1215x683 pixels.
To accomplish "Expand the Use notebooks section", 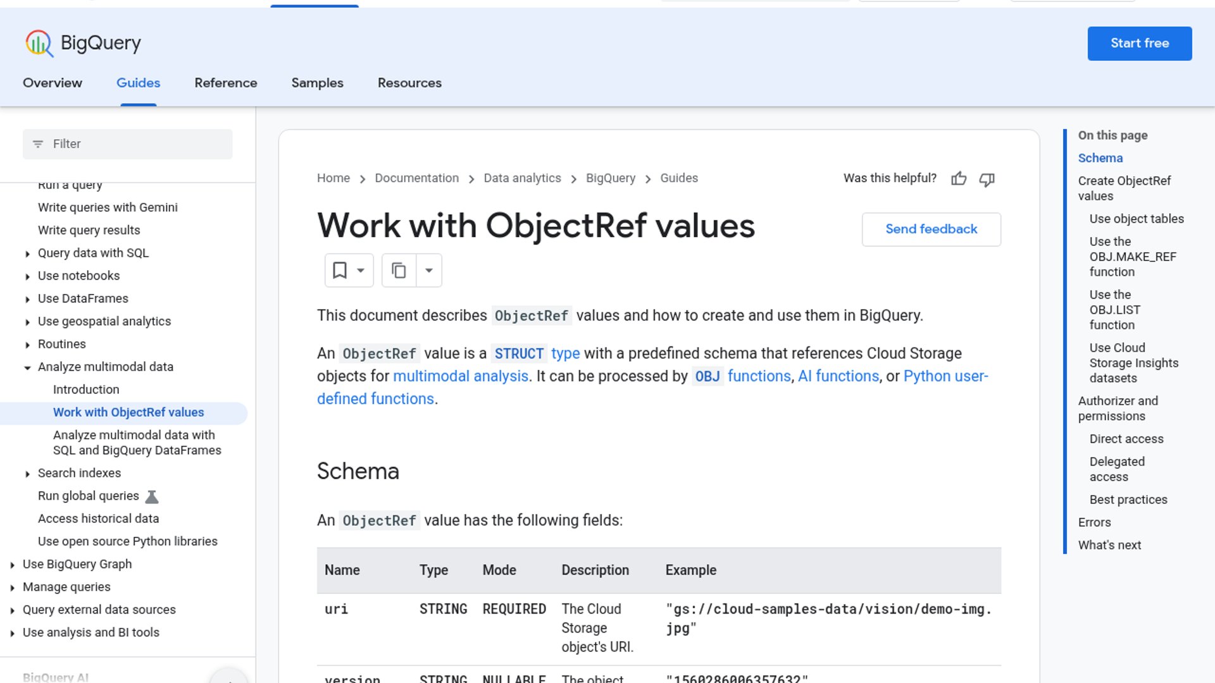I will coord(27,276).
